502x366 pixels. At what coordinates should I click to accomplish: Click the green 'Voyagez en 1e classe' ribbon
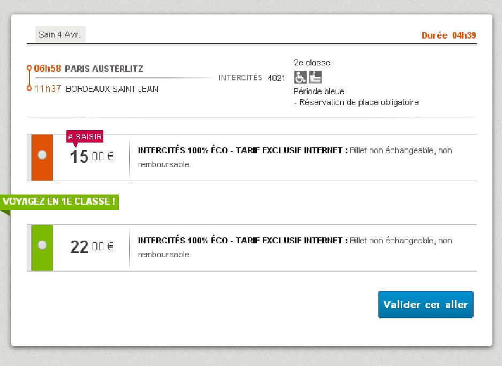pos(59,202)
